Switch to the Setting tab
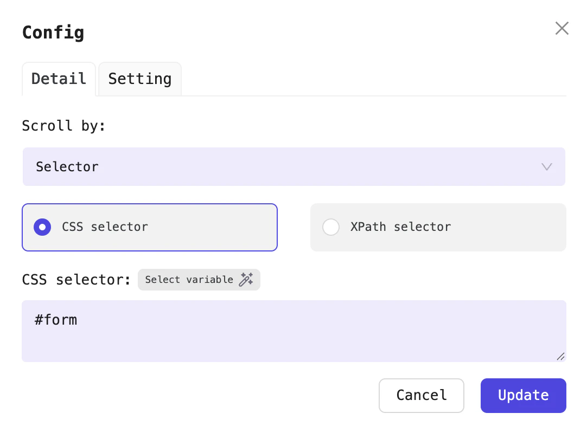Viewport: 587px width, 426px height. click(139, 79)
